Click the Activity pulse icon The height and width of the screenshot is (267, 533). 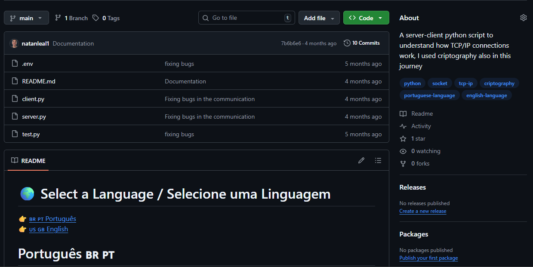click(403, 126)
